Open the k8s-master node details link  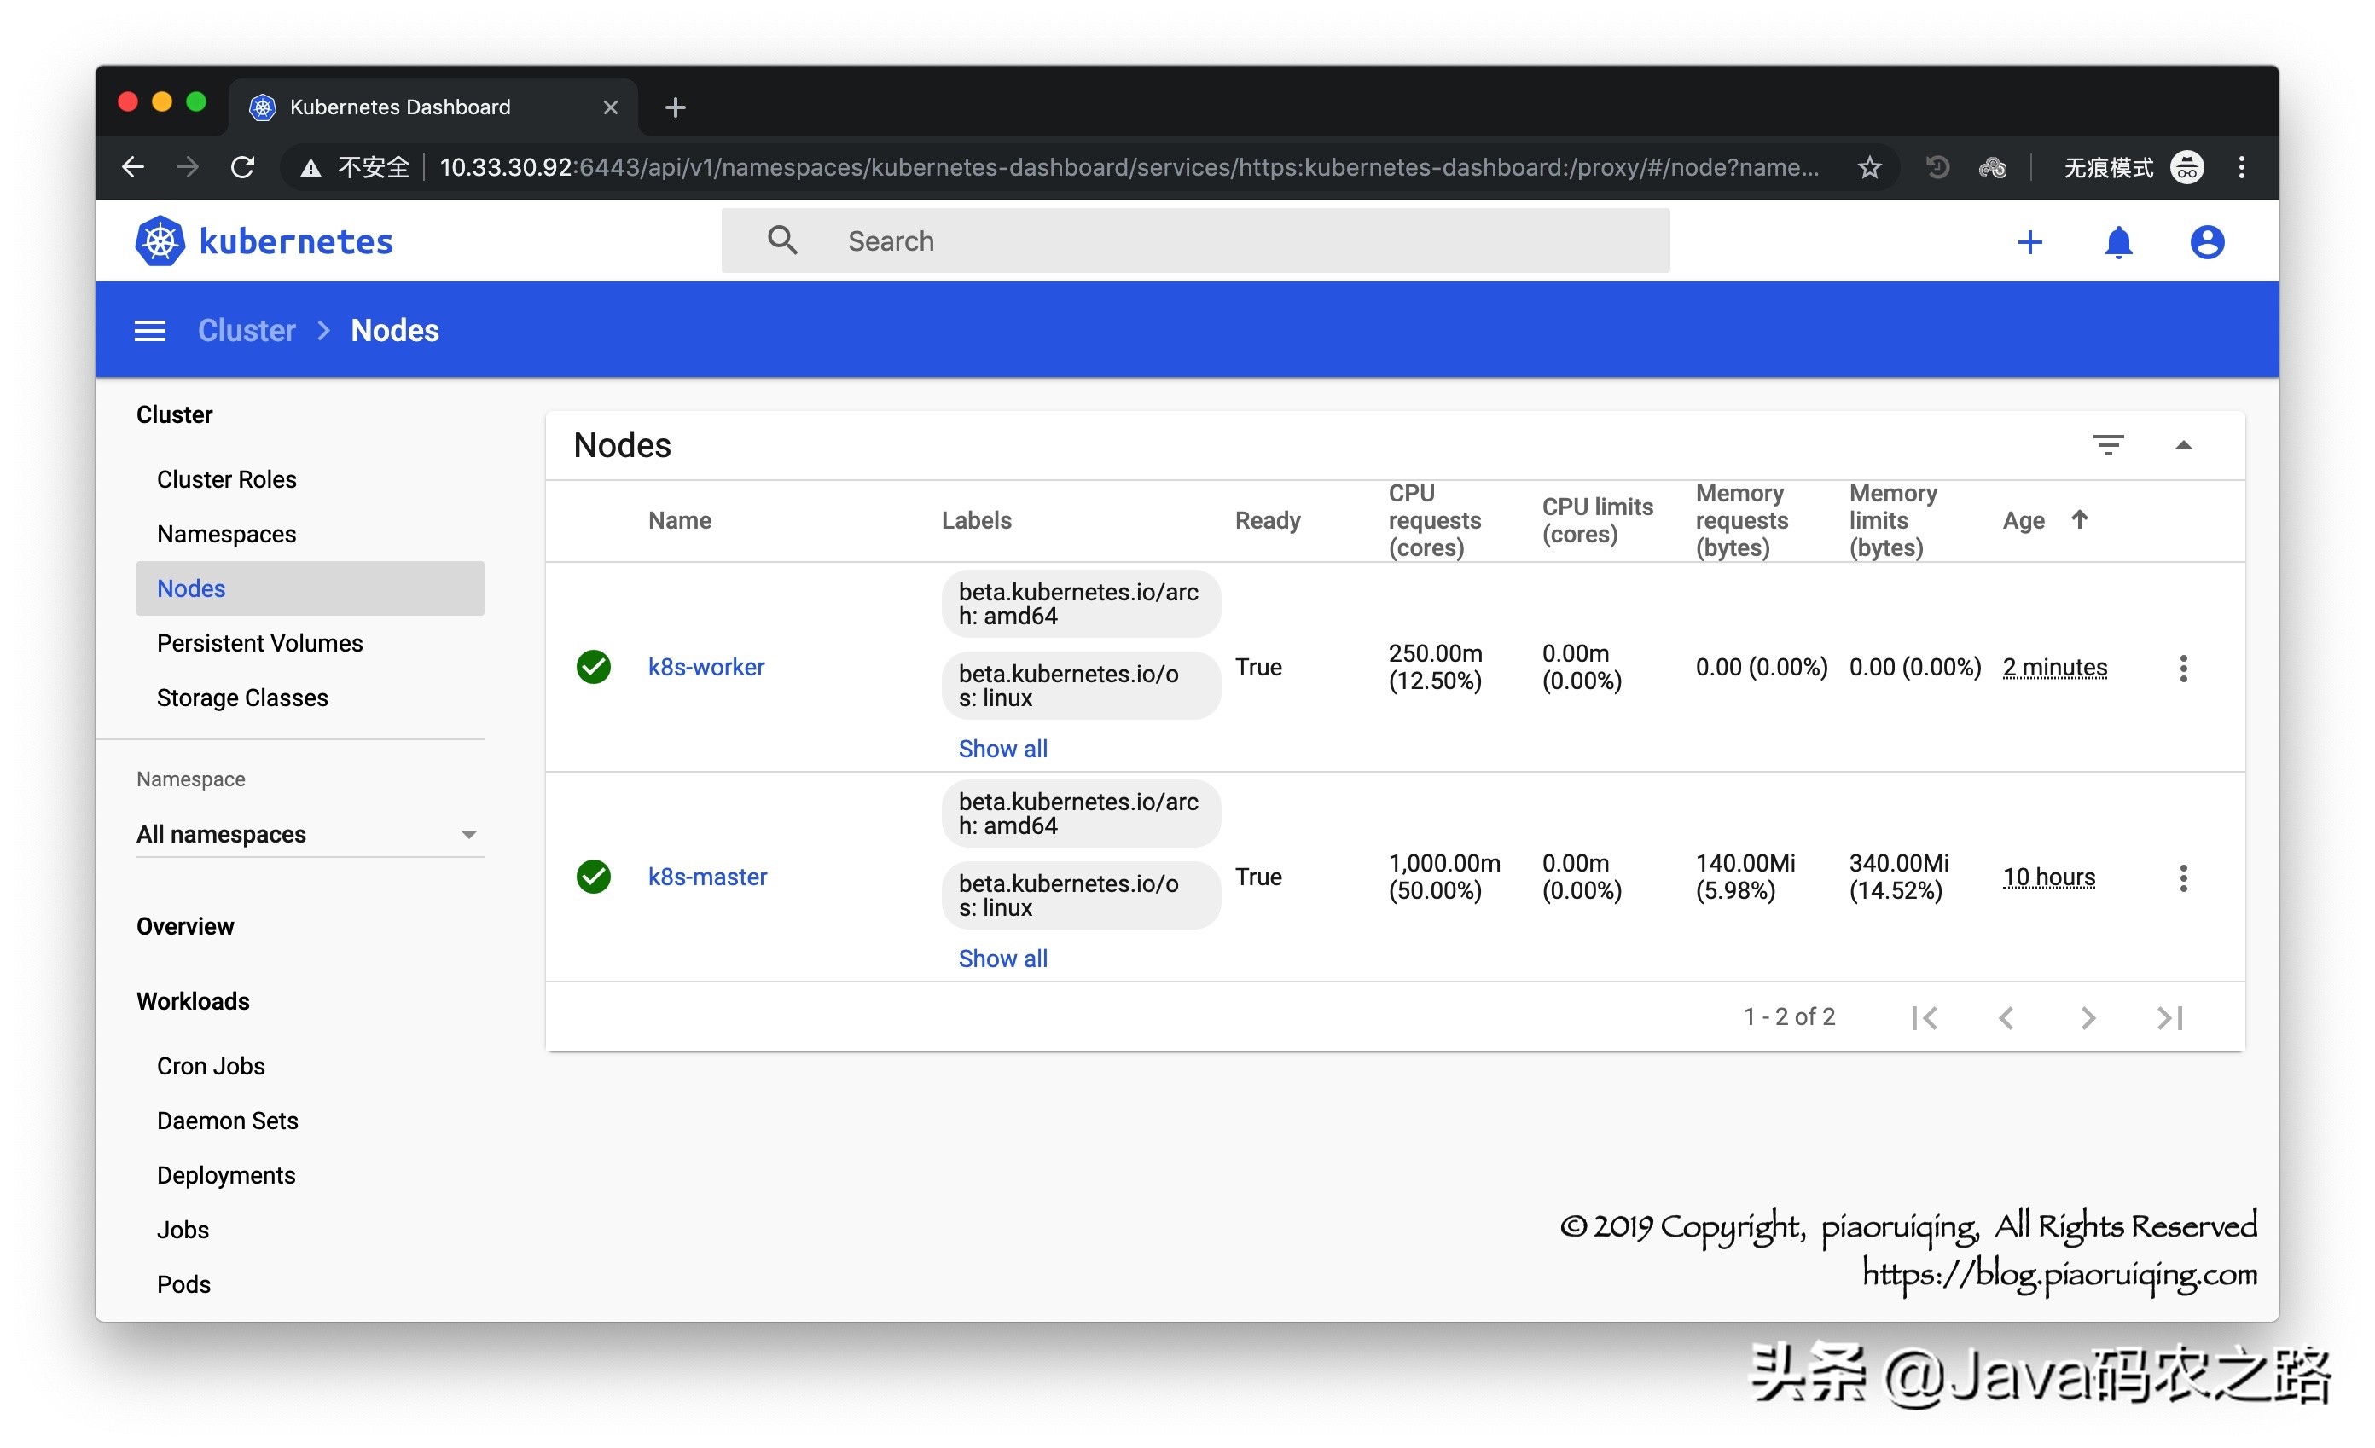(707, 877)
